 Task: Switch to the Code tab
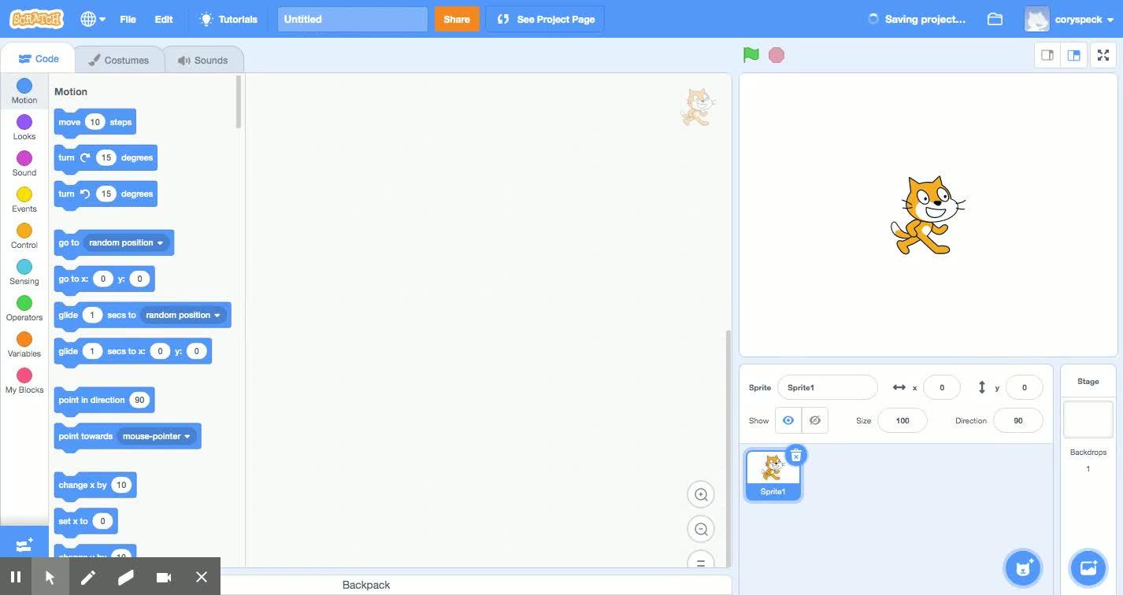point(38,59)
